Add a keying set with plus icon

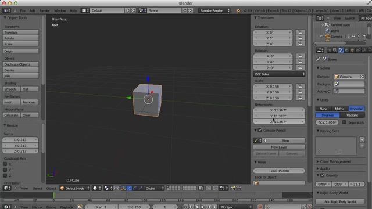coord(362,139)
